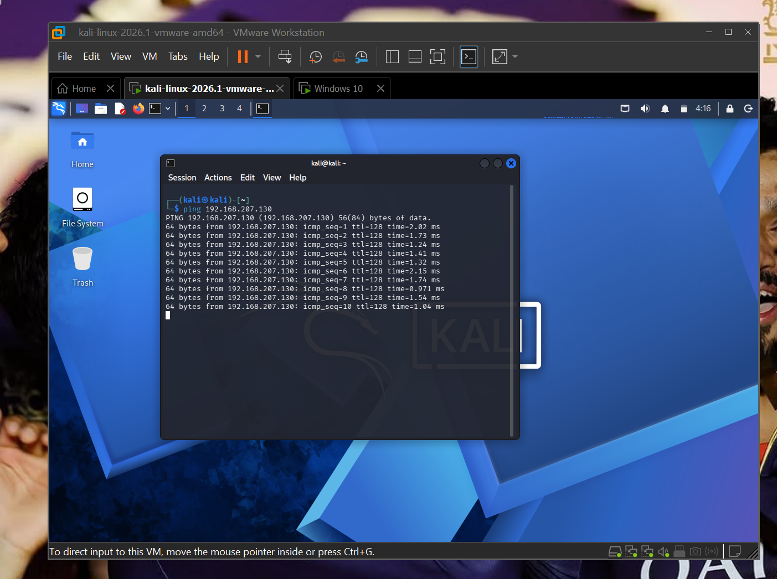Screen dimensions: 777x579
Task: Click the stretch guest display icon
Action: pyautogui.click(x=500, y=56)
